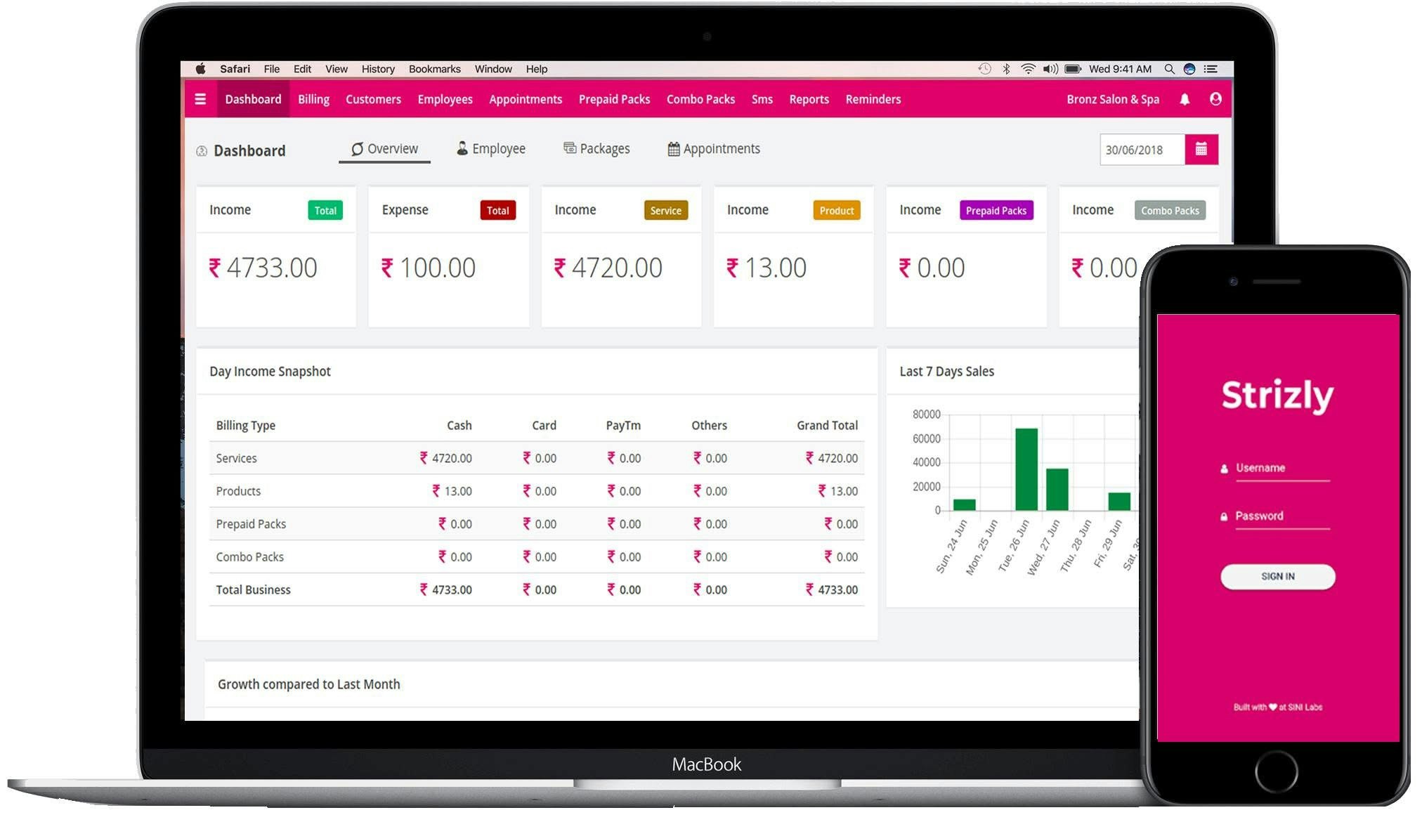Image resolution: width=1422 pixels, height=829 pixels.
Task: Click the Spotlight search icon in menu bar
Action: [1169, 69]
